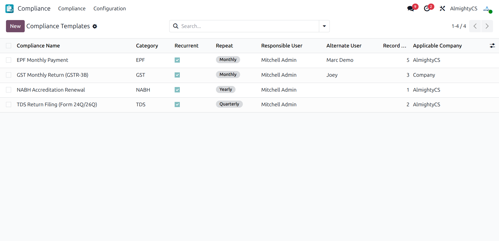Open the Compliance app home icon

[10, 9]
